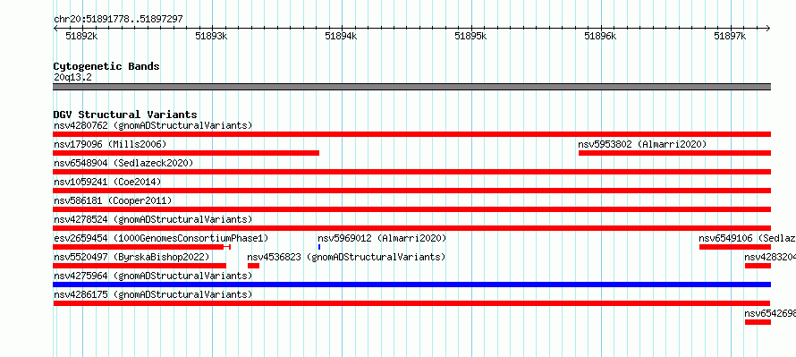The height and width of the screenshot is (357, 796).
Task: Click the 51897k ruler label
Action: pyautogui.click(x=730, y=36)
